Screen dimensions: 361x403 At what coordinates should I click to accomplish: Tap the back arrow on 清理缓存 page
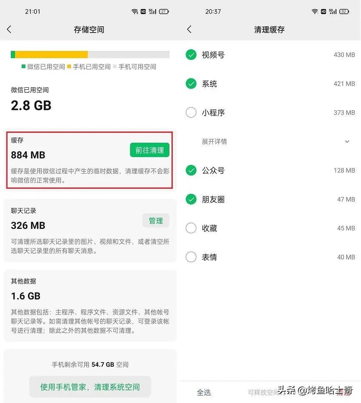tap(189, 29)
